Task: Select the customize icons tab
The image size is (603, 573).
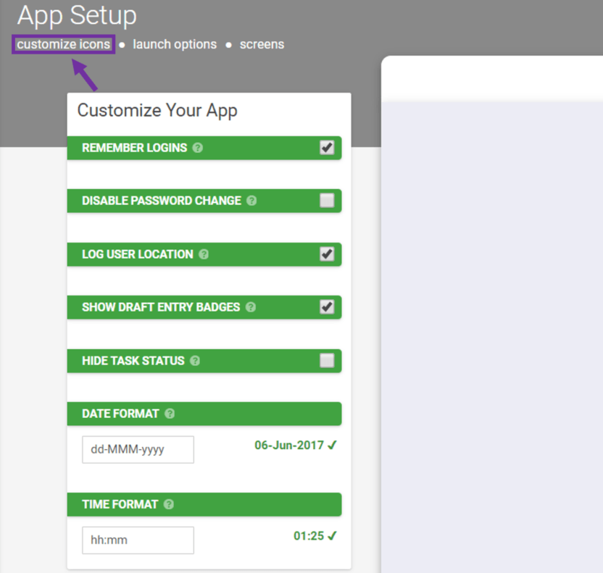Action: 62,44
